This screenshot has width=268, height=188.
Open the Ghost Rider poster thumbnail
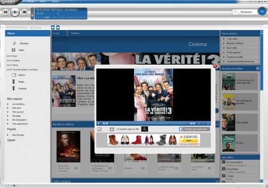(x=68, y=147)
